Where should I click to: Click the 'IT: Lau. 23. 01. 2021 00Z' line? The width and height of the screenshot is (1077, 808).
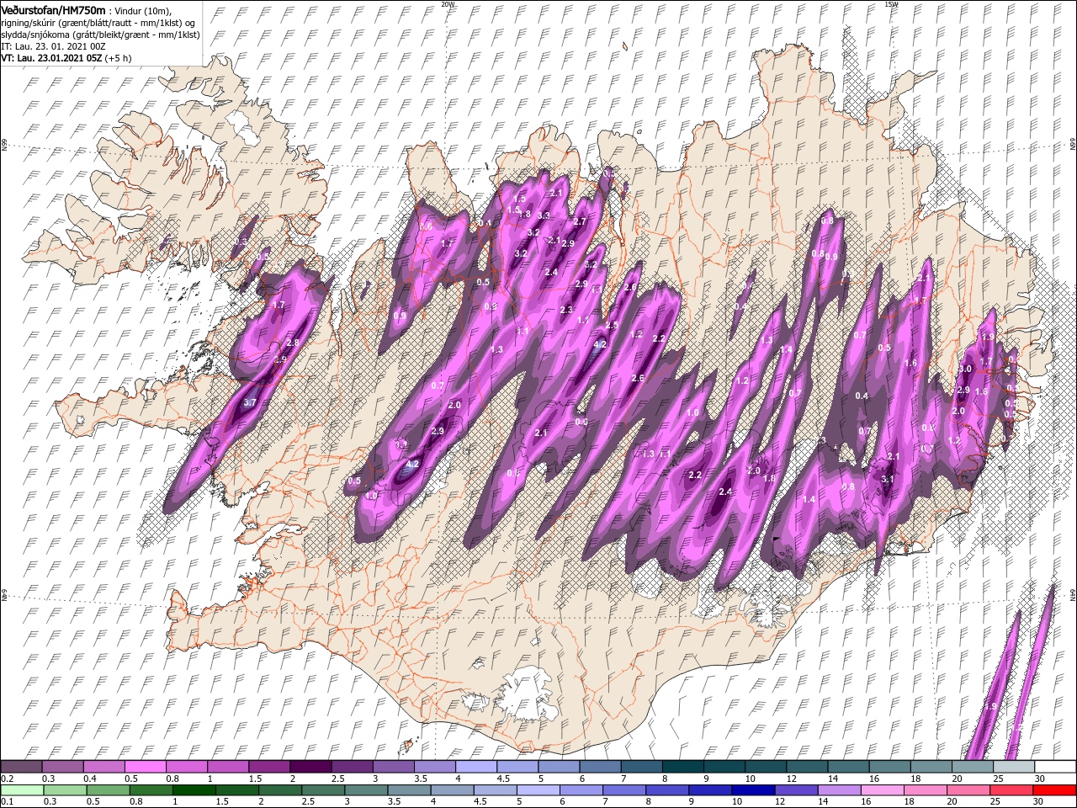tap(53, 46)
